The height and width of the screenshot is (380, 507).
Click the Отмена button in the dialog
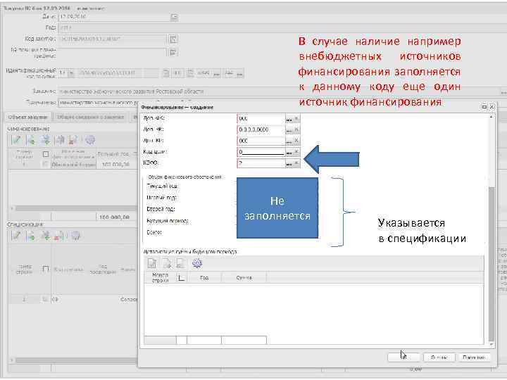tap(439, 357)
